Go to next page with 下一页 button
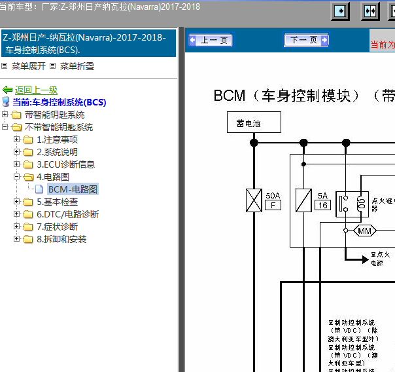Screen dimensions: 395x372 click(306, 40)
